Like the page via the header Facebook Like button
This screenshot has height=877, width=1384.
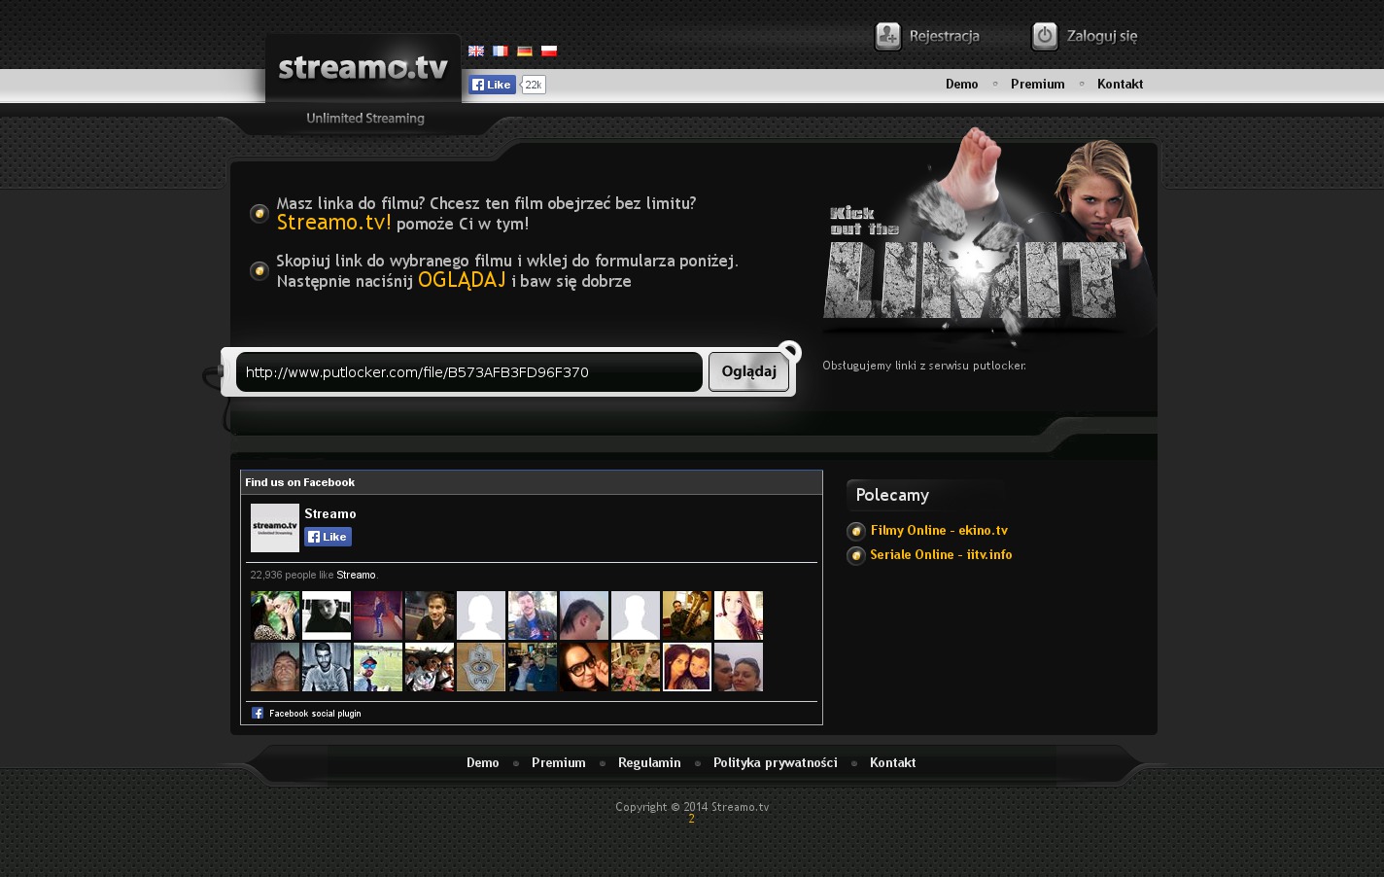[492, 85]
